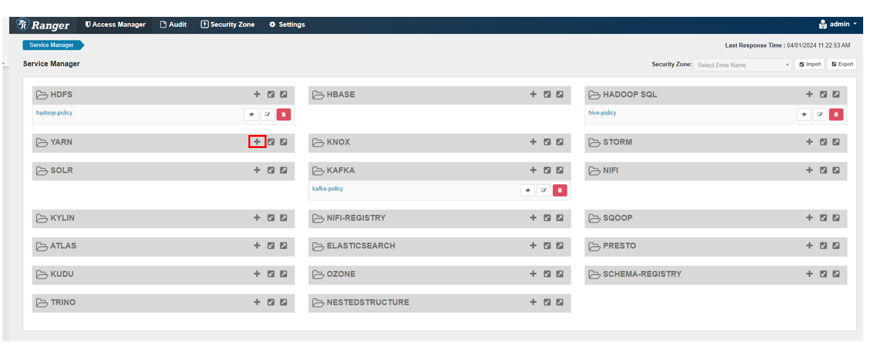The width and height of the screenshot is (870, 351).
Task: Click the ATLAS import icon
Action: [x=271, y=245]
